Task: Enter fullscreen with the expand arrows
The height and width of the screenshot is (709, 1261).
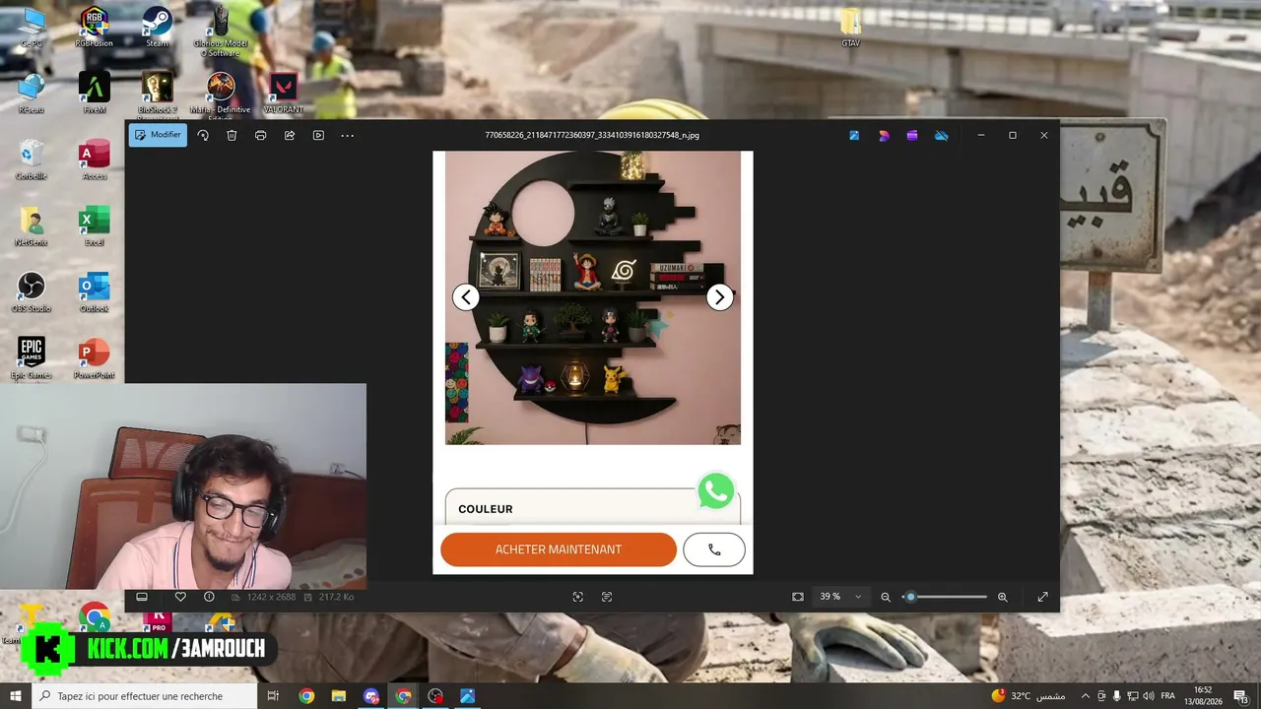Action: 1042,597
